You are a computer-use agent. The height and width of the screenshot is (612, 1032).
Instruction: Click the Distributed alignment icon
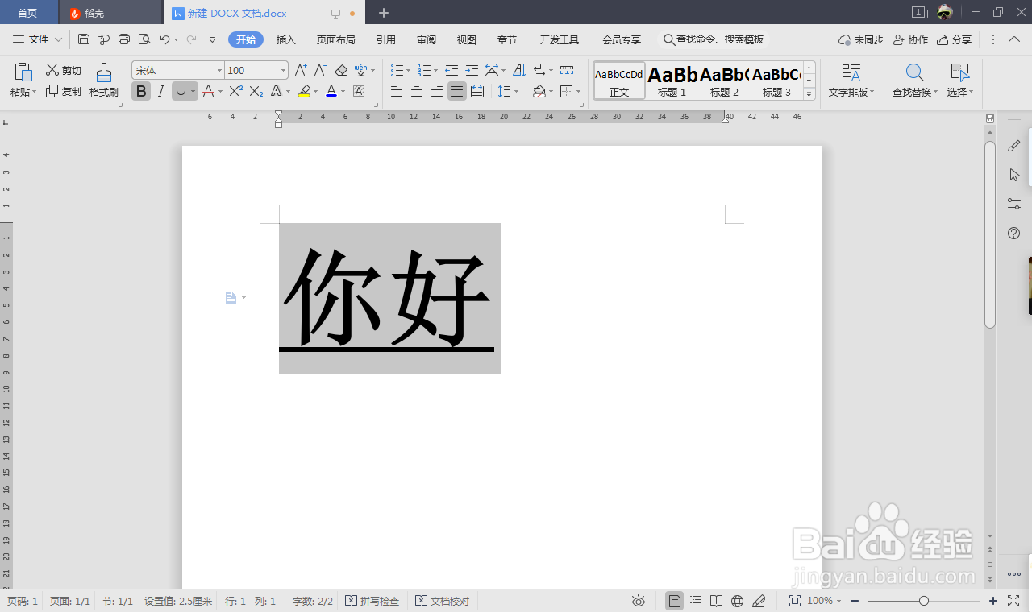click(477, 91)
